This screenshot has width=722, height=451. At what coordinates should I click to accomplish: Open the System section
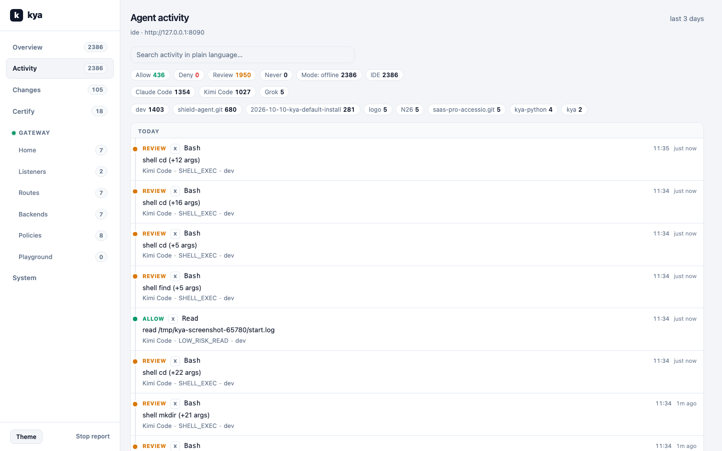tap(60, 278)
